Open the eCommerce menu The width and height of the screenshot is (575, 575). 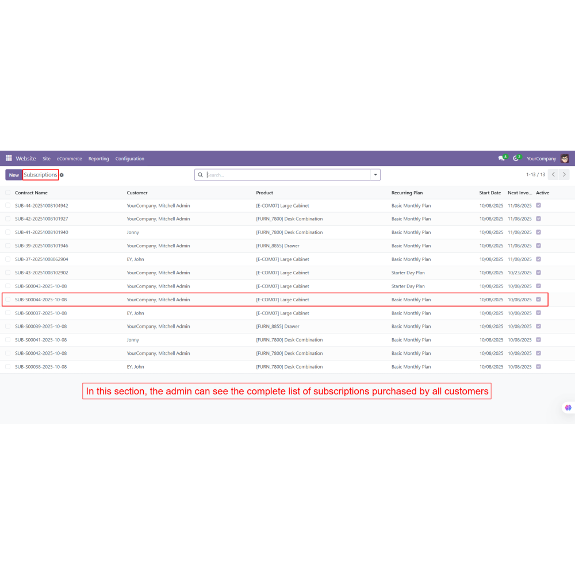pyautogui.click(x=69, y=159)
